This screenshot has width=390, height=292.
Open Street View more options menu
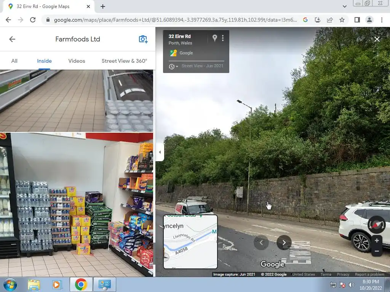pyautogui.click(x=223, y=38)
